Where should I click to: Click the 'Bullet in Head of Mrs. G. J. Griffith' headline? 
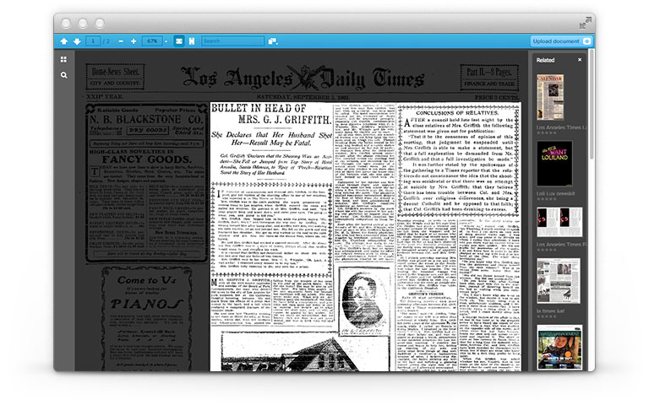271,114
